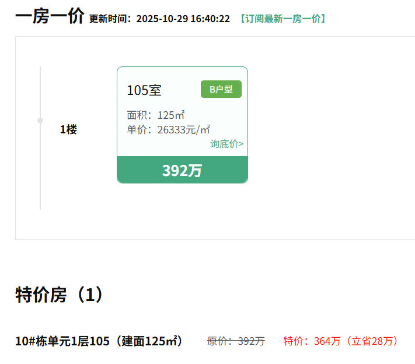Click the timeline dot beside 1楼
This screenshot has height=364, width=415.
click(40, 121)
